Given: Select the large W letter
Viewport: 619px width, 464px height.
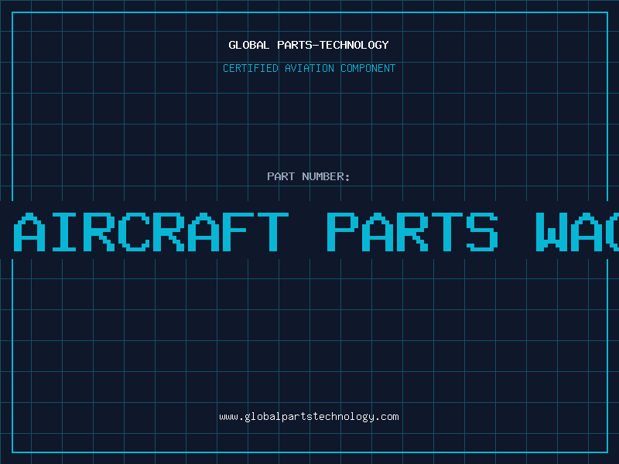Looking at the screenshot, I should point(551,232).
